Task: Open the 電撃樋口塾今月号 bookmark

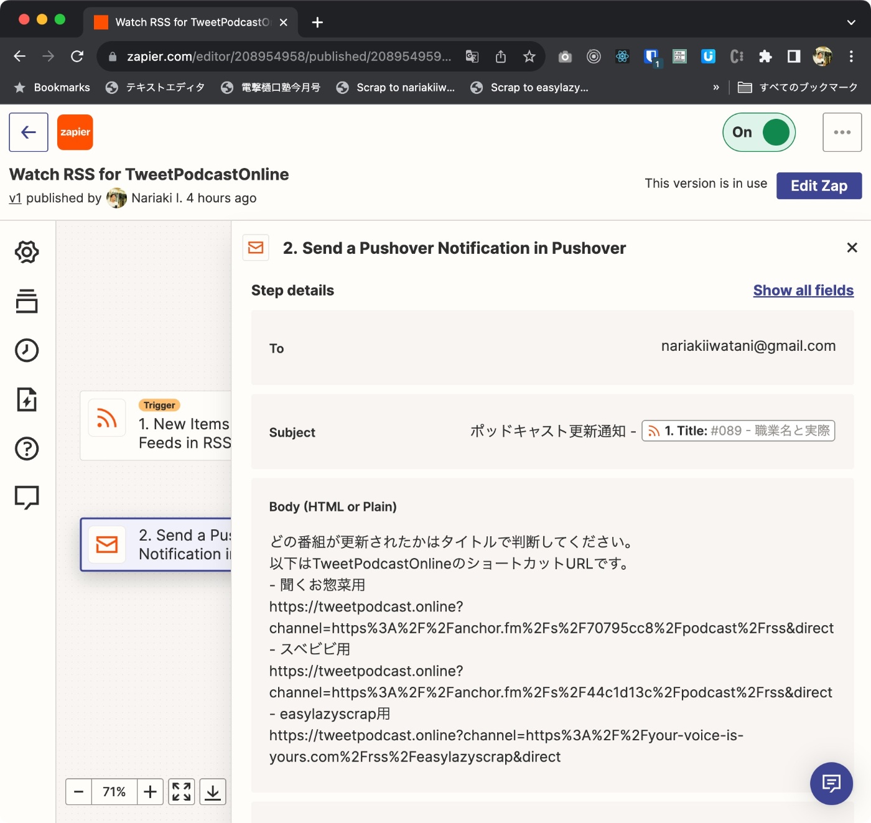Action: click(x=271, y=88)
